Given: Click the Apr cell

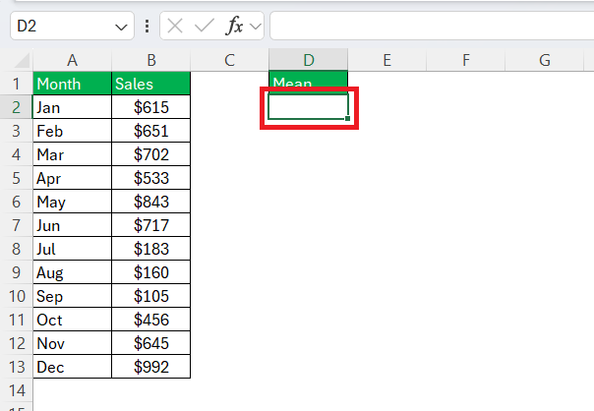Looking at the screenshot, I should tap(73, 178).
